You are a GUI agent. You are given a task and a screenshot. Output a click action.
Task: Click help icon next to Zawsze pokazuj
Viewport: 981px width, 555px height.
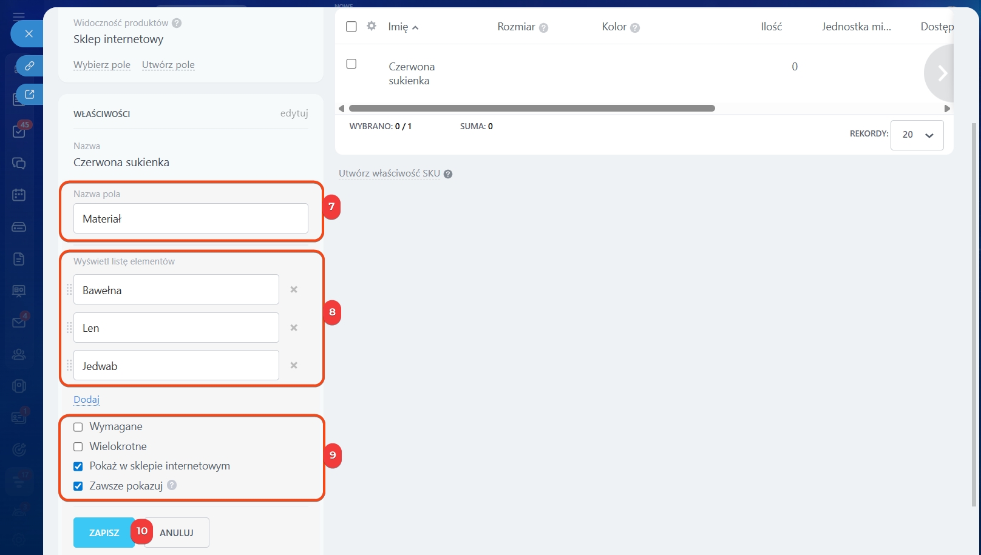172,485
